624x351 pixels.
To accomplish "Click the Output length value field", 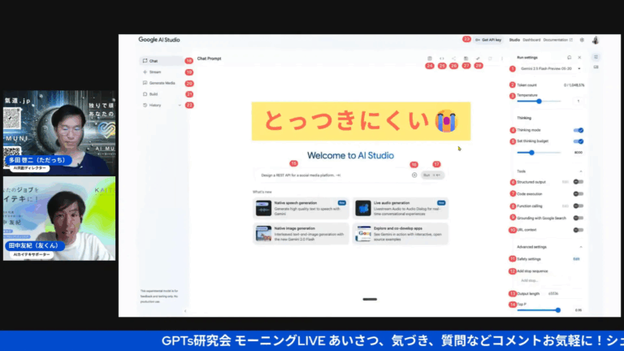I will tap(553, 293).
